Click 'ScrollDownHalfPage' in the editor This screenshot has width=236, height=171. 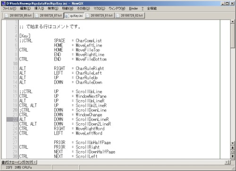click(x=95, y=152)
